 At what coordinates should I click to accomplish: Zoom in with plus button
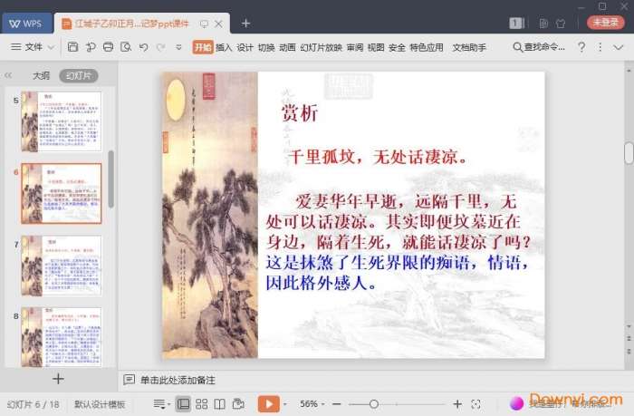tap(457, 404)
